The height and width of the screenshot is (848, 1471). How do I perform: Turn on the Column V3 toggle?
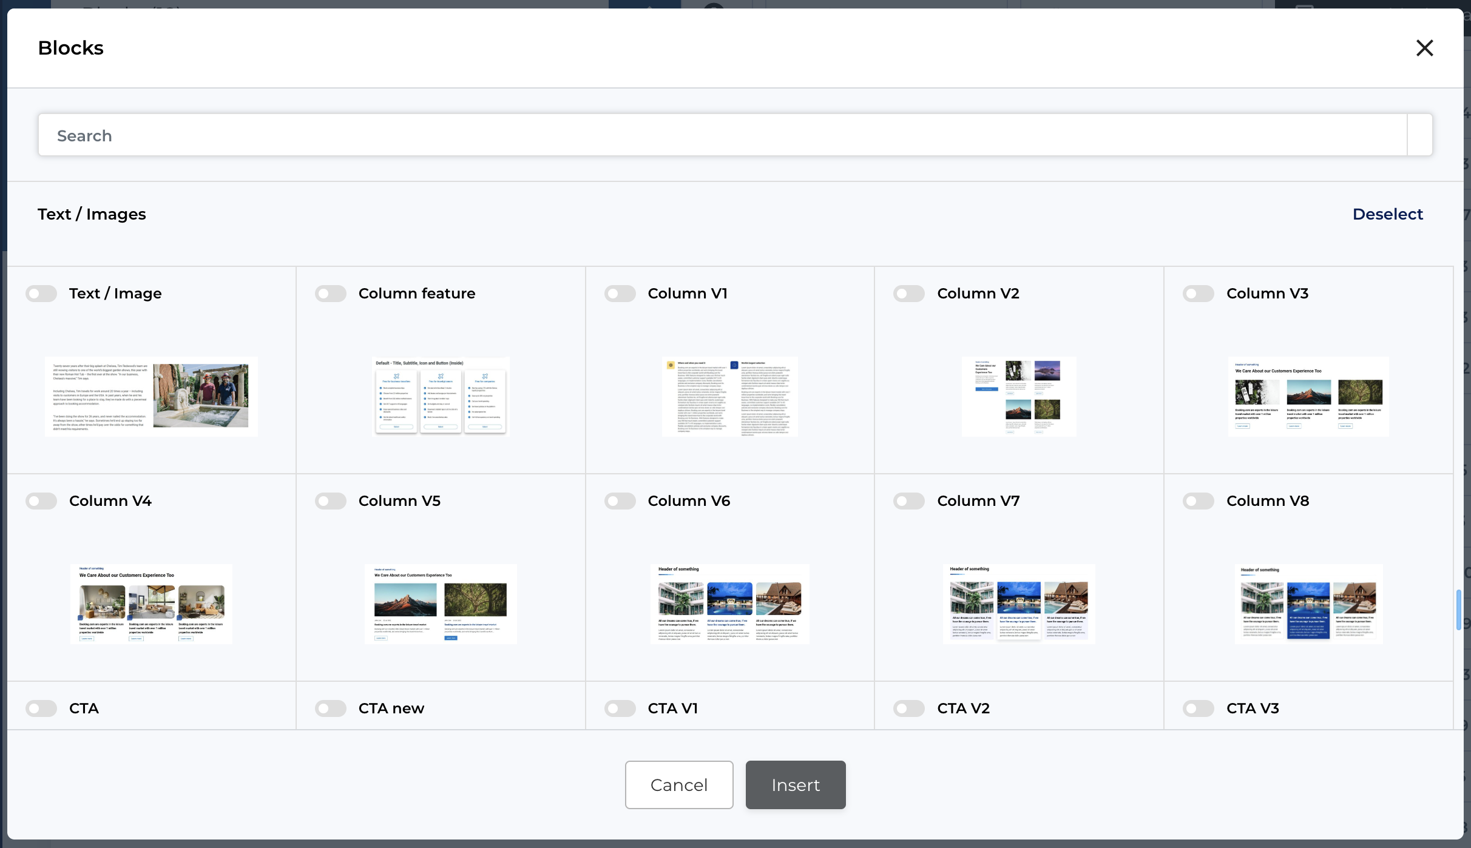[x=1199, y=294]
